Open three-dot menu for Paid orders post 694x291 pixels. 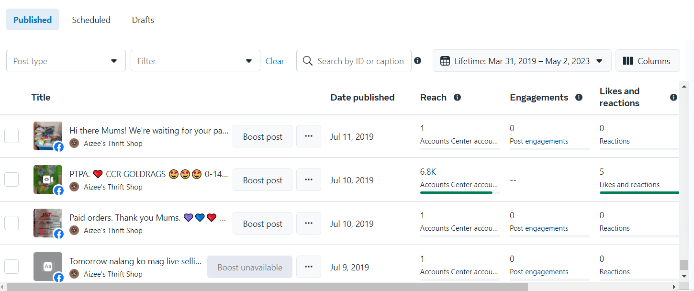[x=309, y=224]
